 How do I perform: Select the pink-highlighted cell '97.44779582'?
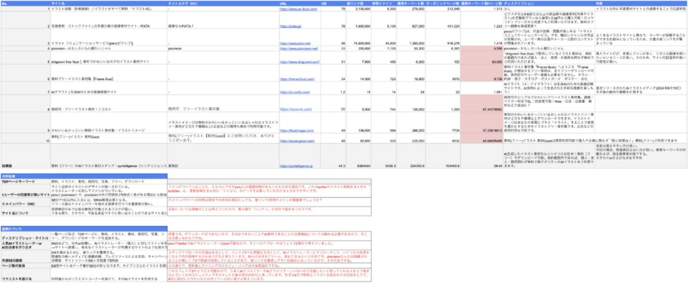pyautogui.click(x=482, y=103)
